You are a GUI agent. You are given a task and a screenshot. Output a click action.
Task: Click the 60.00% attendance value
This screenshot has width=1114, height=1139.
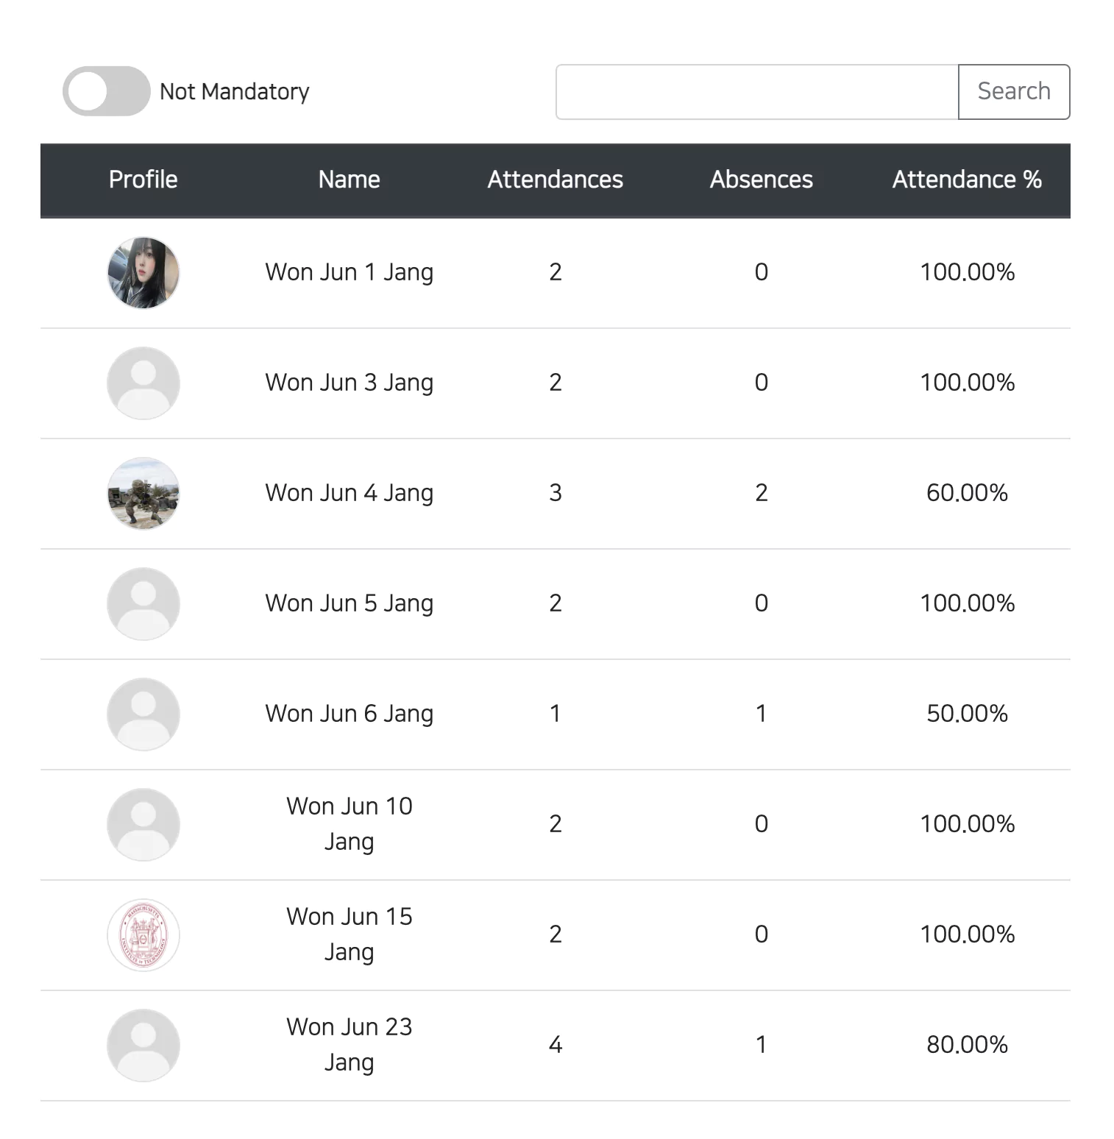[968, 493]
